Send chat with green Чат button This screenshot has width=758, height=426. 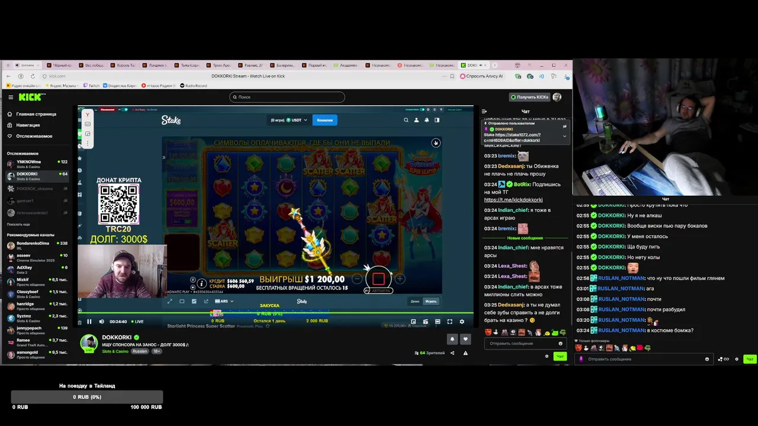(560, 356)
